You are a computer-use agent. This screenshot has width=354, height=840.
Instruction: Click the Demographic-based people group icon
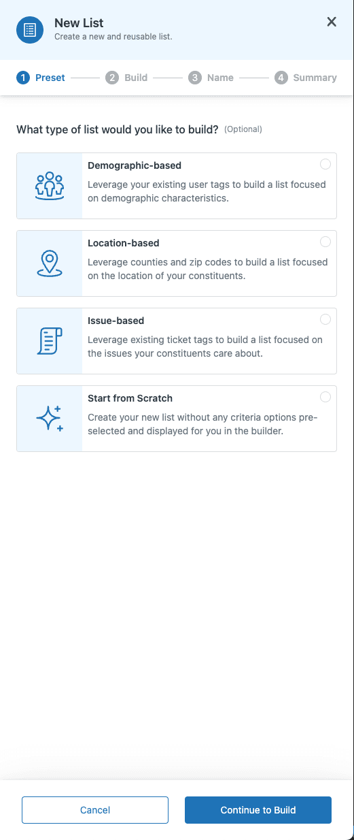(50, 186)
